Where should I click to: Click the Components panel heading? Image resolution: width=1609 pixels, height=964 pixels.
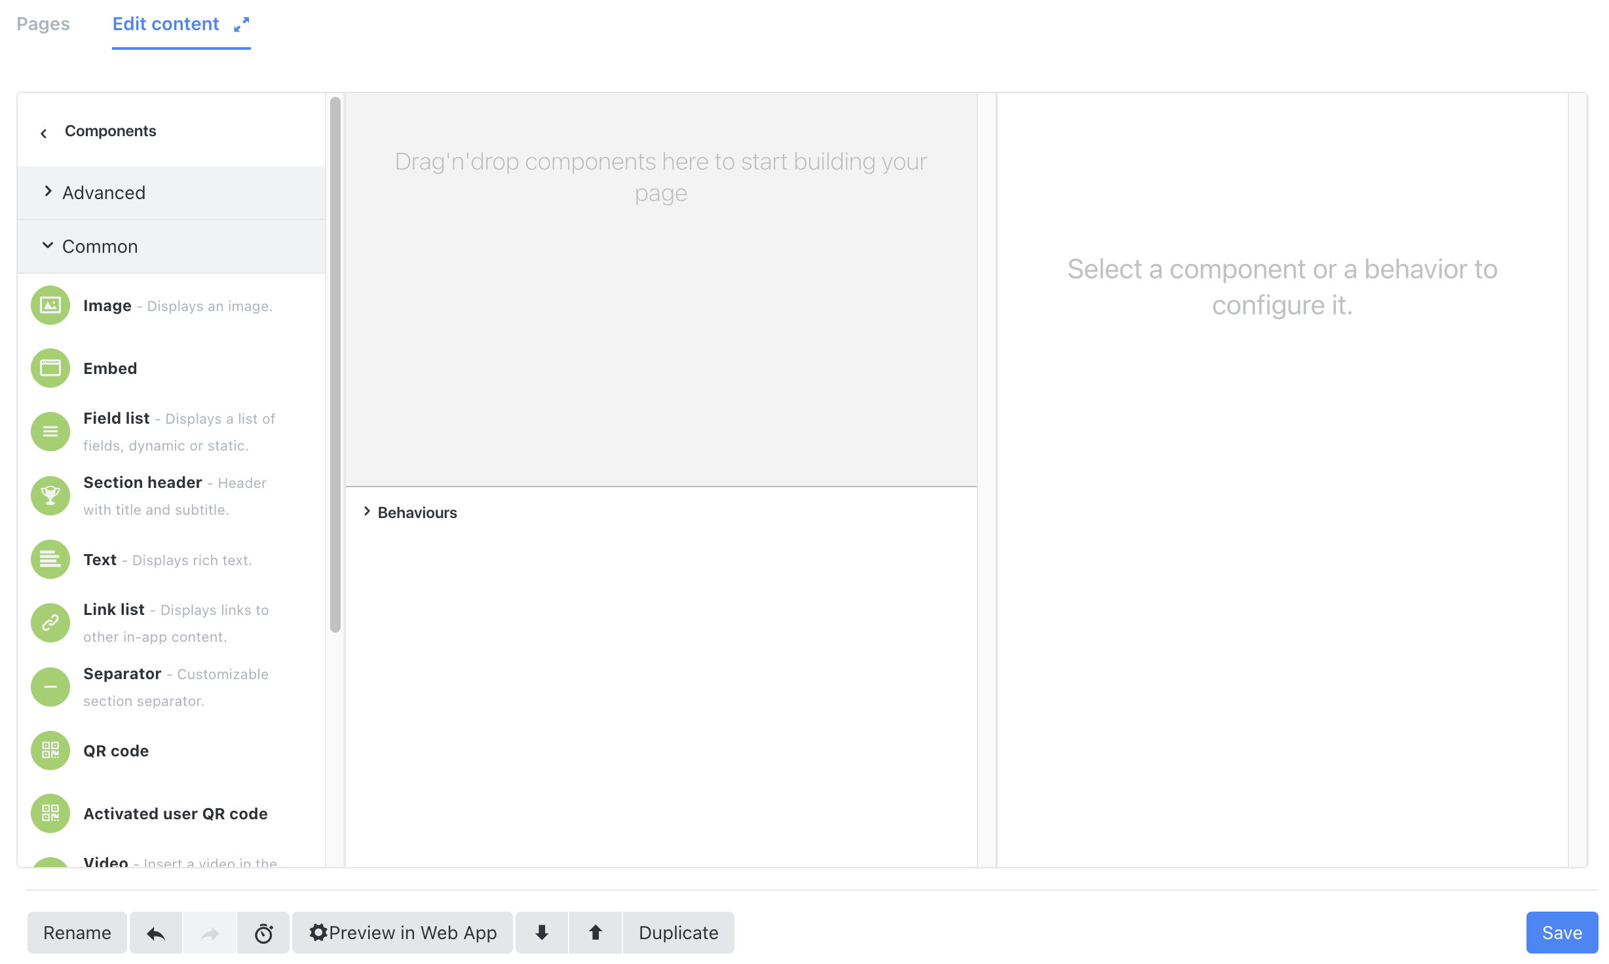110,131
